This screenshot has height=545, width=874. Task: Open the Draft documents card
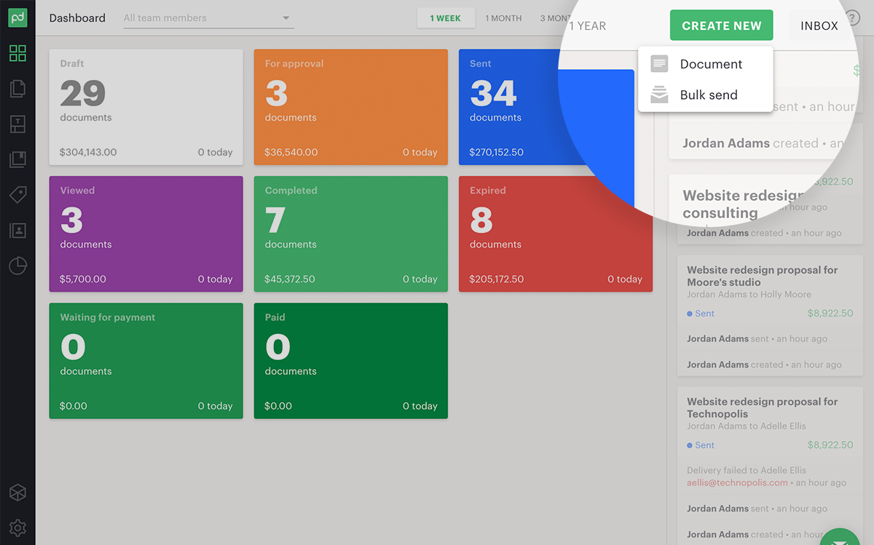coord(146,107)
